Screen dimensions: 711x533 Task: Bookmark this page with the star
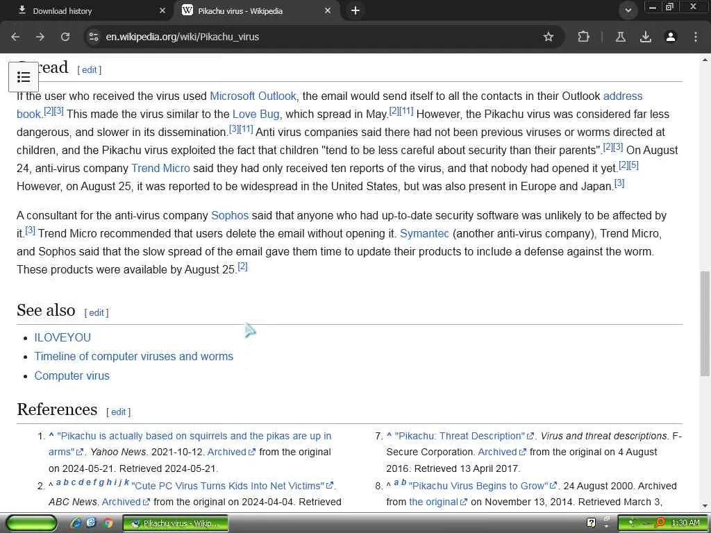point(549,37)
